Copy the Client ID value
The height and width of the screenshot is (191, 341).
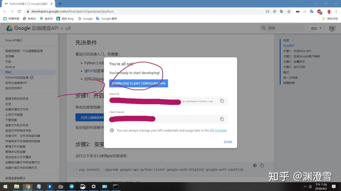point(222,101)
